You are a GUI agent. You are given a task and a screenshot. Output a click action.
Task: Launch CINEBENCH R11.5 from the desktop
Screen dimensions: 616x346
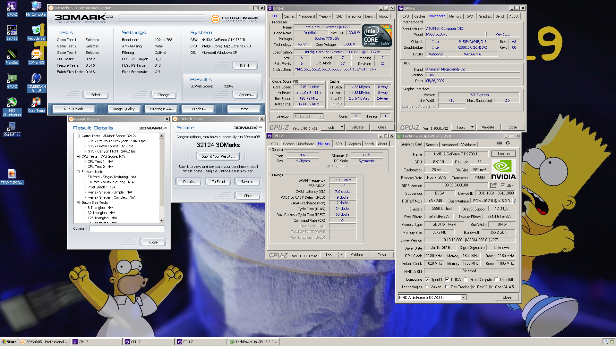coord(36,83)
